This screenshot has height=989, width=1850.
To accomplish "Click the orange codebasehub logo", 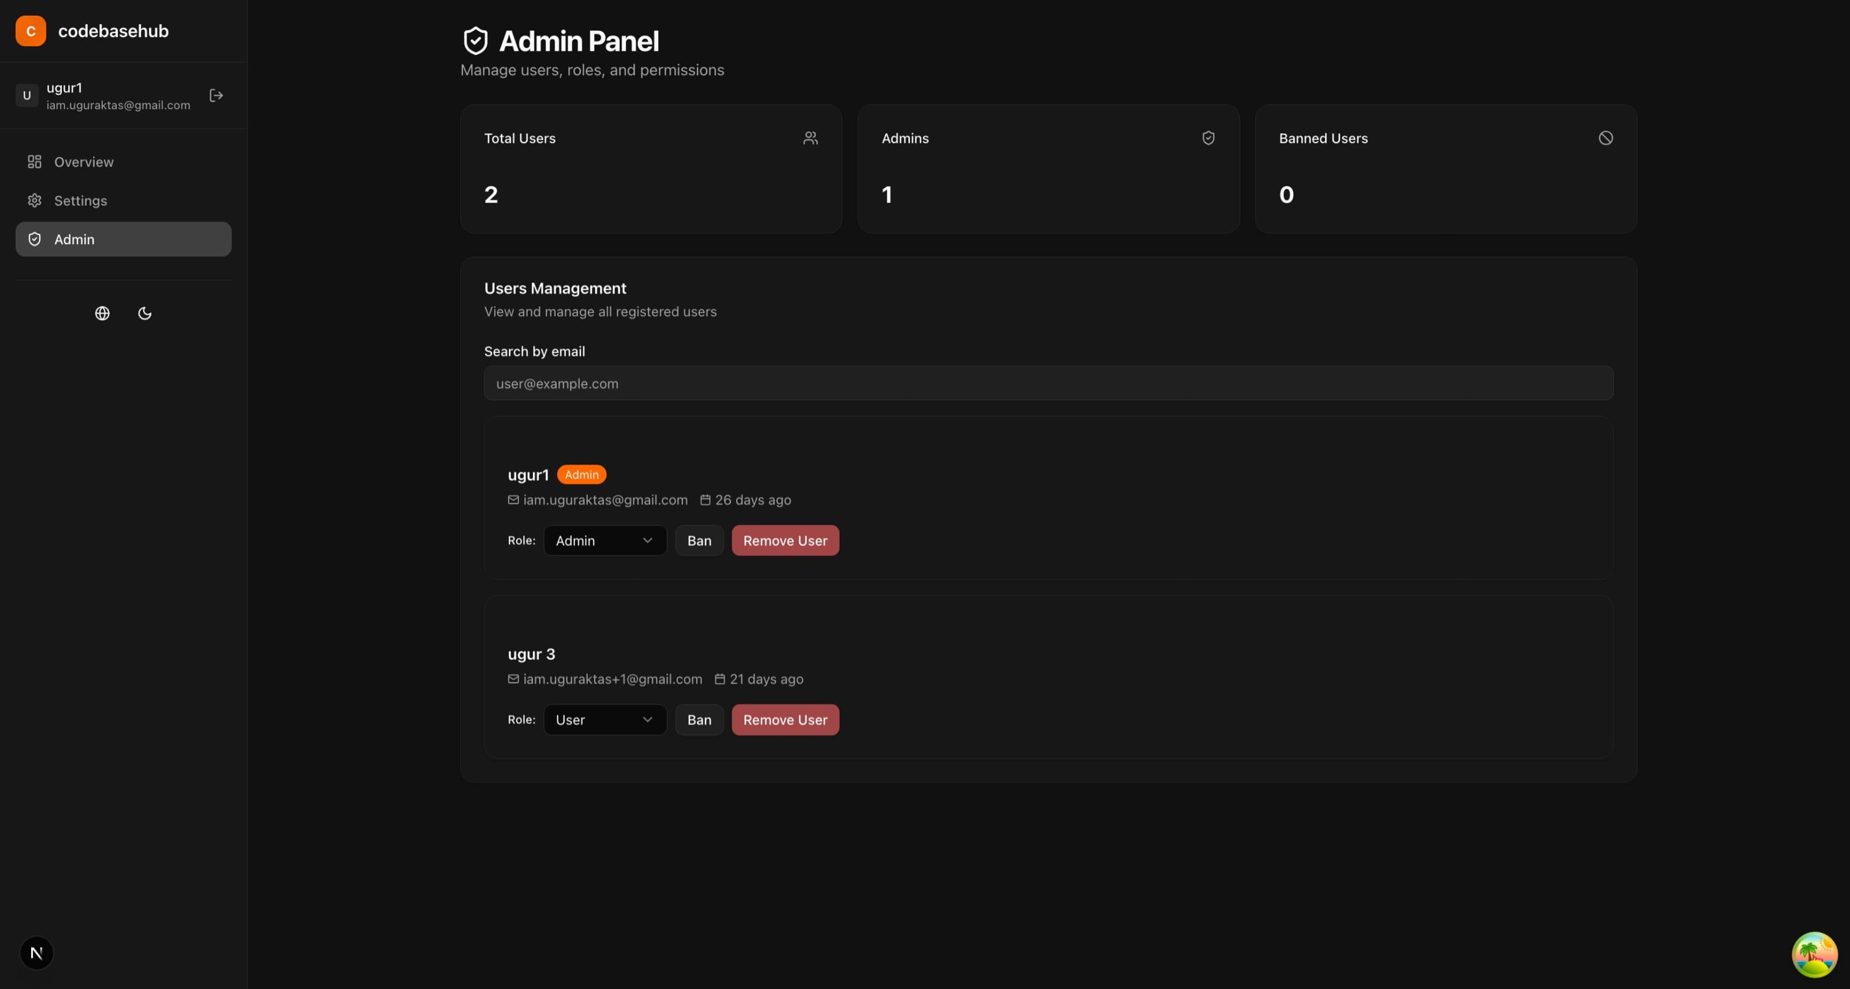I will (30, 30).
